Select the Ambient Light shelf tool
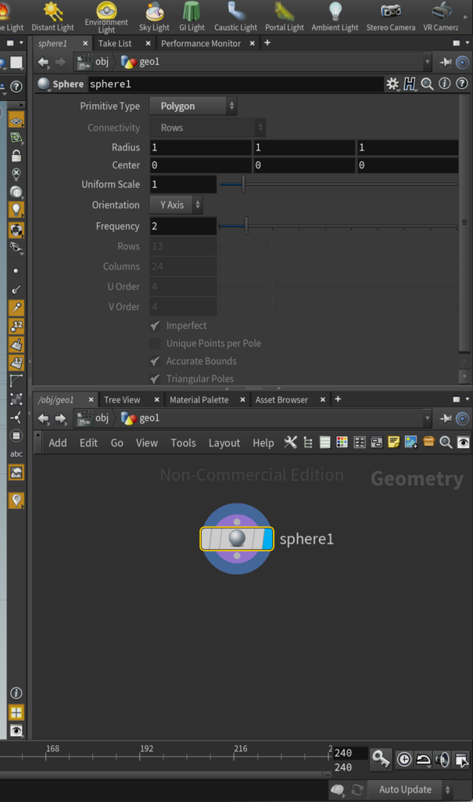Screen dimensions: 473x802 (x=335, y=17)
